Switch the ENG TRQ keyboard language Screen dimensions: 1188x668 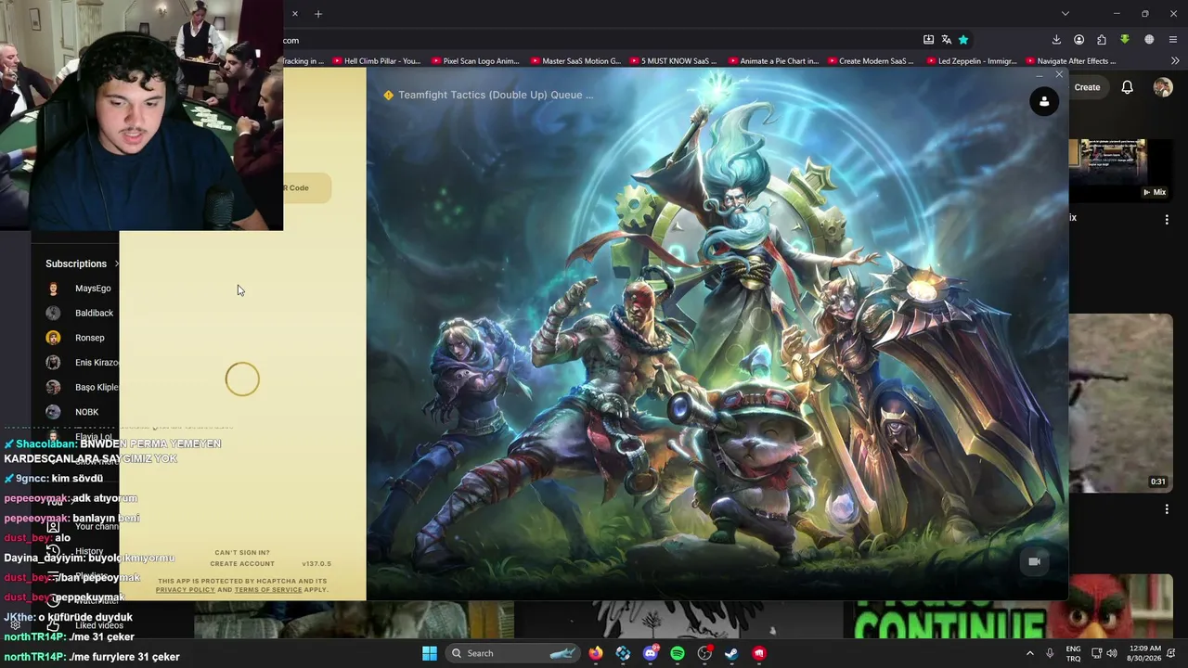(1073, 653)
